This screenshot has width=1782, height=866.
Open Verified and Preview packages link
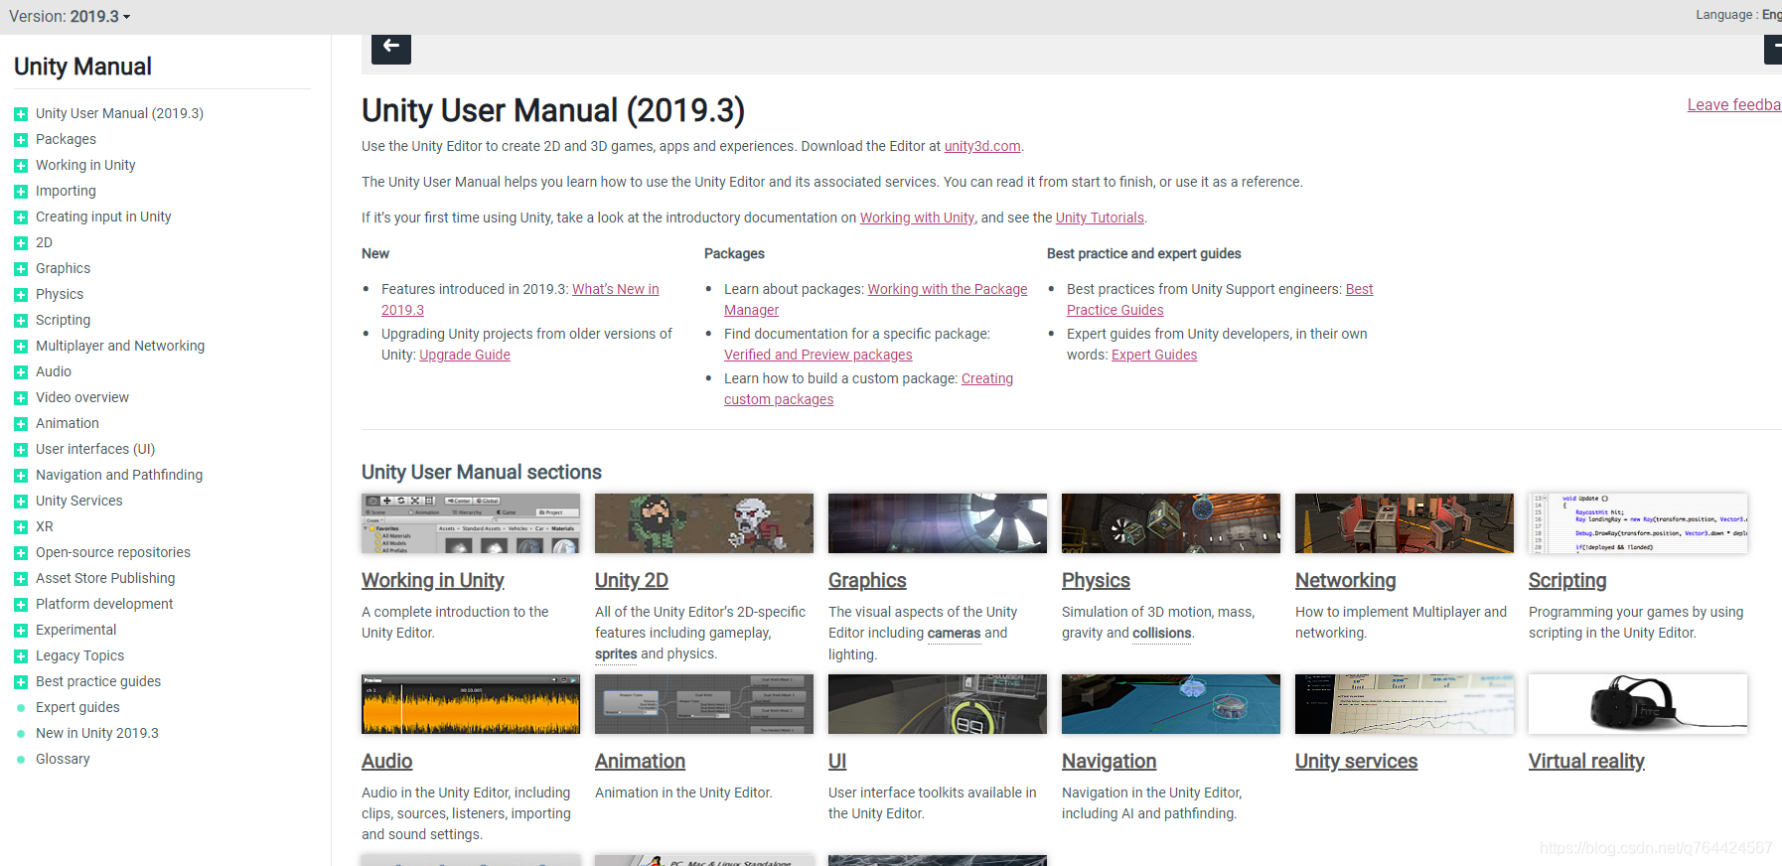(817, 355)
